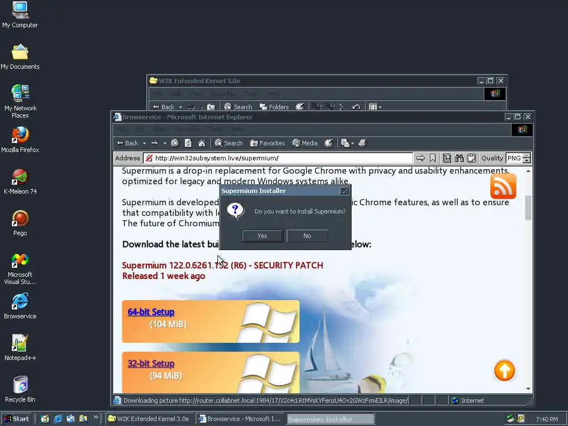
Task: Open the Quality PNG combo box
Action: tap(519, 158)
